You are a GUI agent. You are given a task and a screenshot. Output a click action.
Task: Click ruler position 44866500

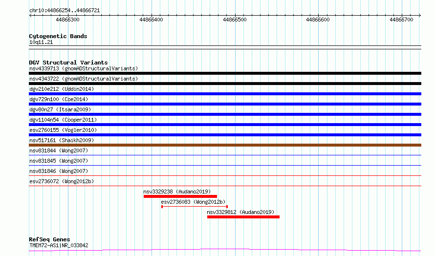point(235,20)
